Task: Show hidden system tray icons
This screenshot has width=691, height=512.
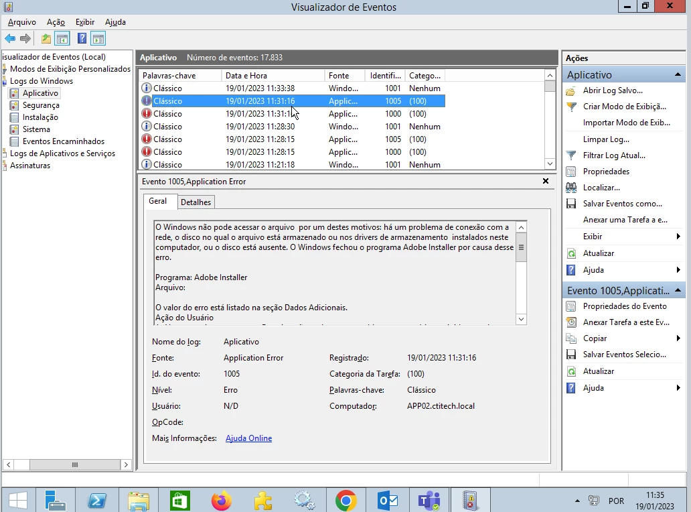Action: [577, 501]
